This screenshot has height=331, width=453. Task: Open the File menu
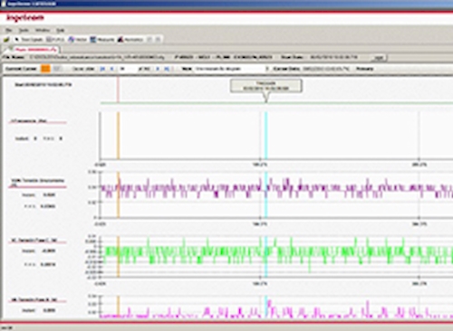coord(9,30)
